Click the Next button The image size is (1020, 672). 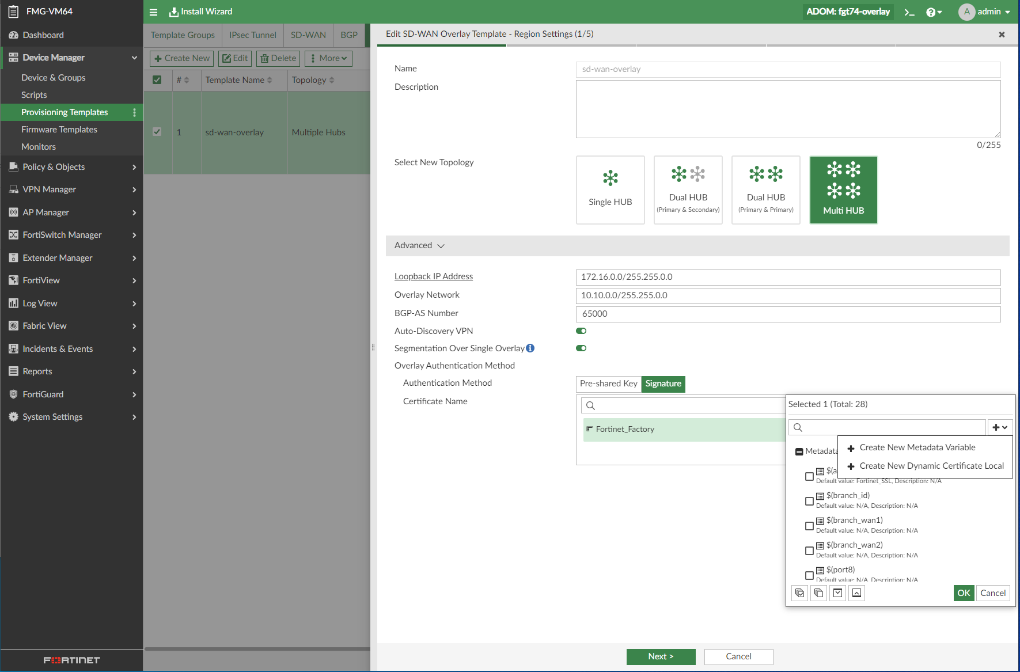[x=661, y=656]
